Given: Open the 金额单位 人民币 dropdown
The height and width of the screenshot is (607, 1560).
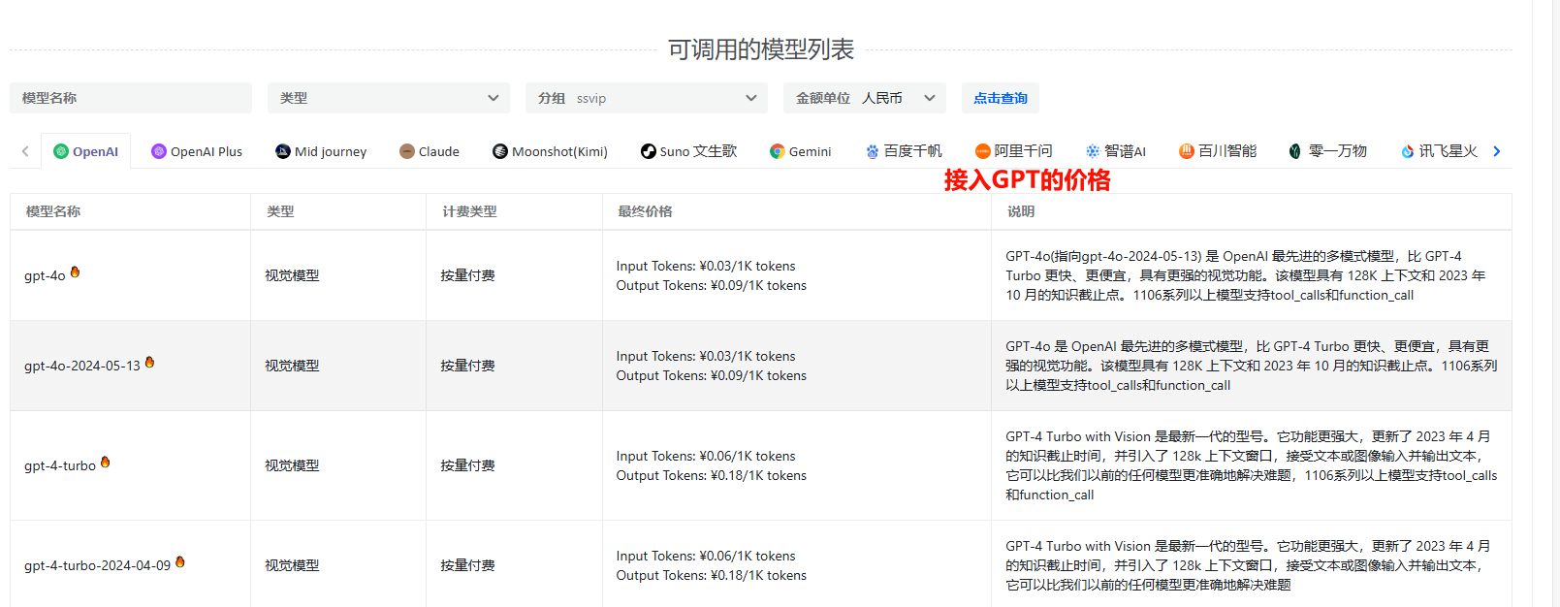Looking at the screenshot, I should point(865,98).
